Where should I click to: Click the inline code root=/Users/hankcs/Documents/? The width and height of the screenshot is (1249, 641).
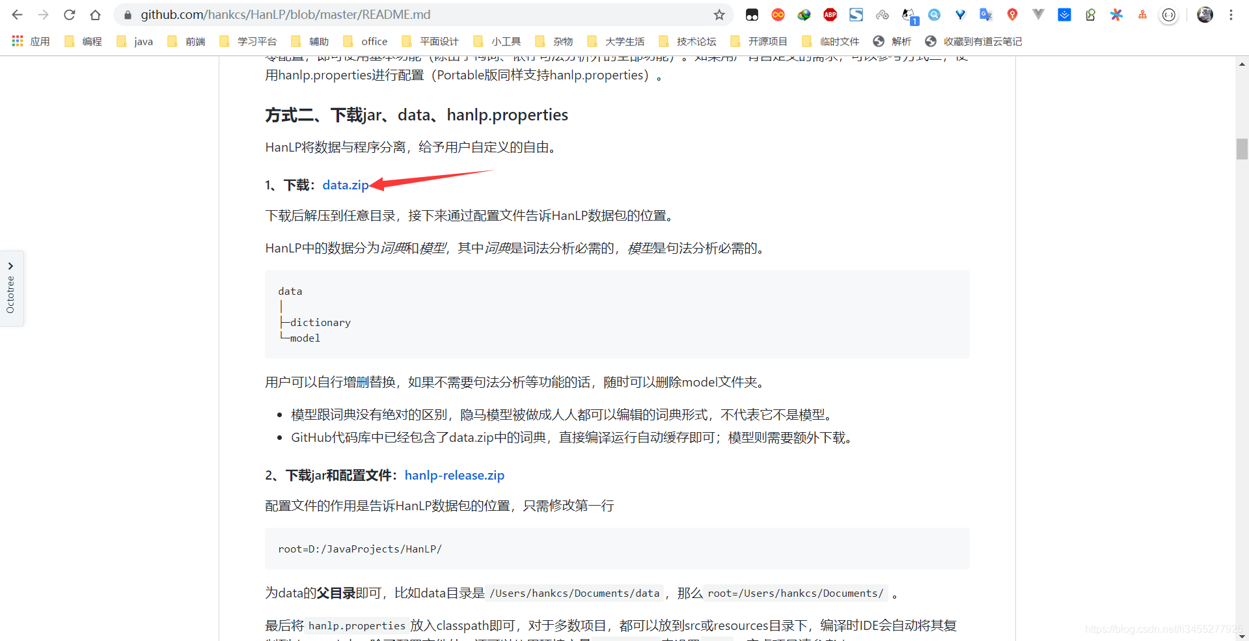(x=795, y=593)
